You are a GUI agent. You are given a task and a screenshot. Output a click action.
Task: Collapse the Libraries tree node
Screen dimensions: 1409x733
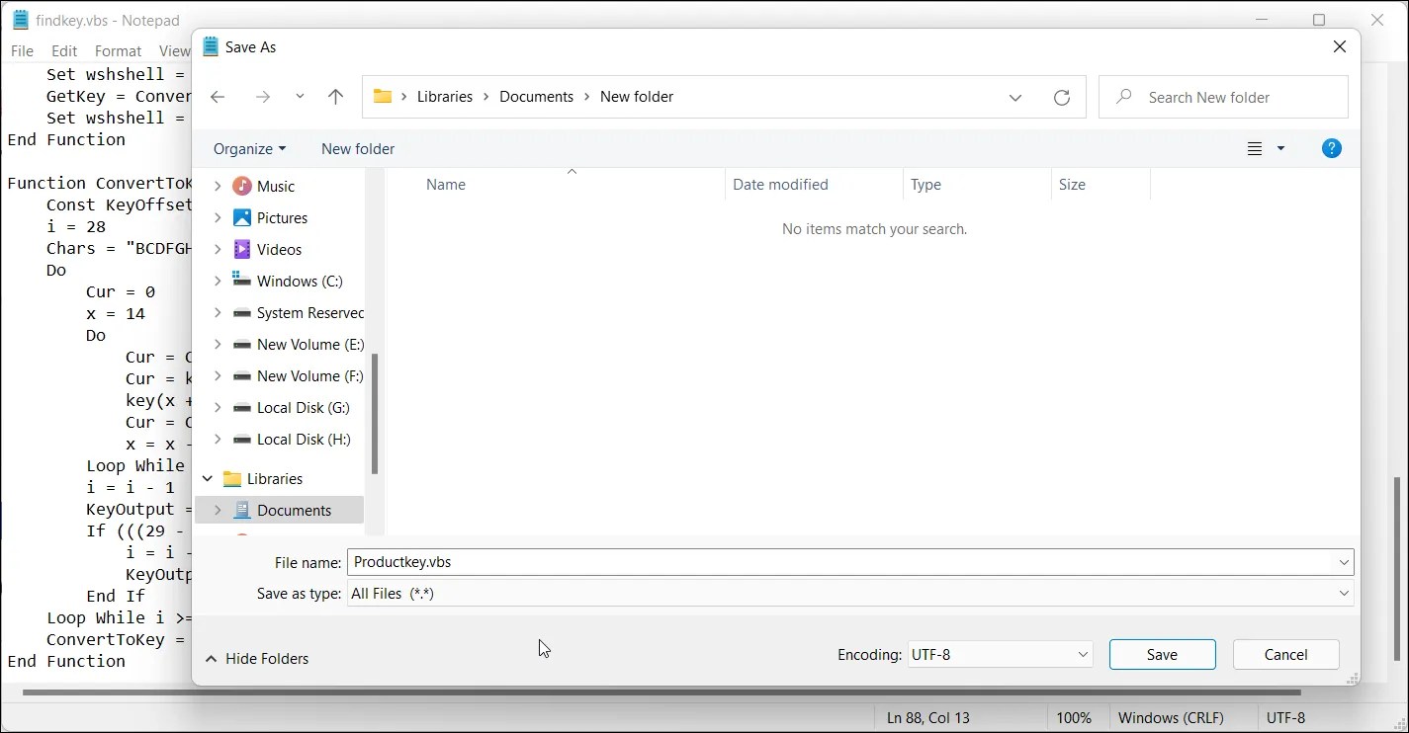(x=208, y=478)
